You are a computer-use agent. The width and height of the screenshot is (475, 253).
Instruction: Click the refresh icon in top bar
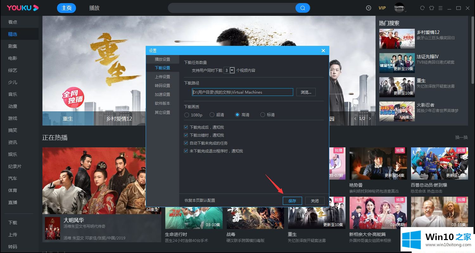(422, 8)
